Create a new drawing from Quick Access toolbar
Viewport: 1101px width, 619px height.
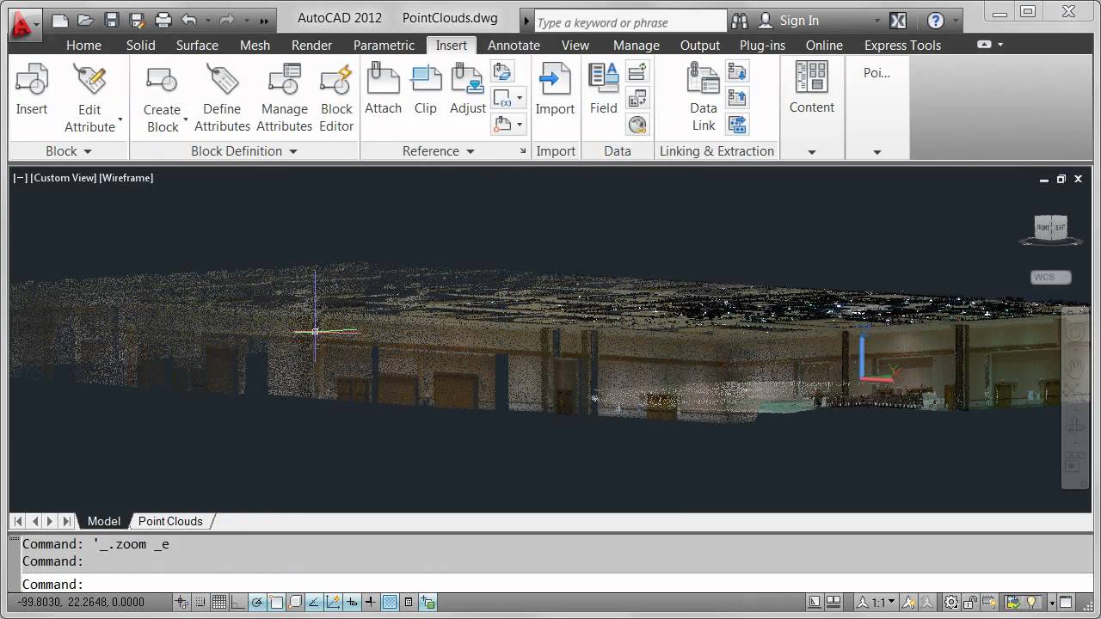click(58, 20)
